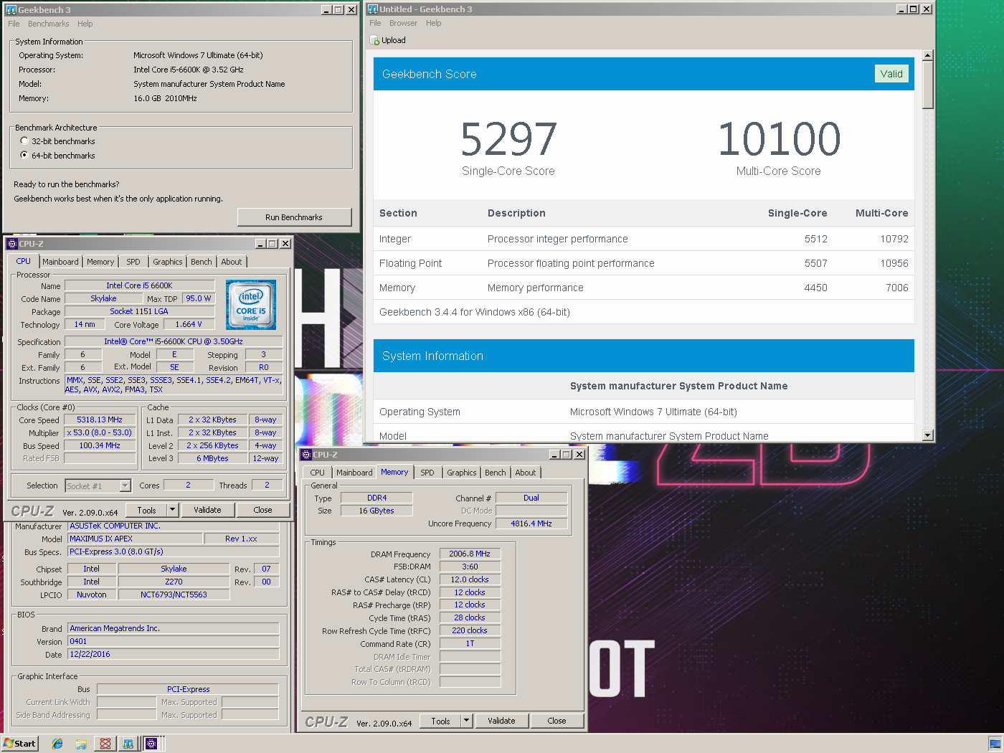Click the Intel Core i5 logo in CPU-Z

(x=251, y=305)
